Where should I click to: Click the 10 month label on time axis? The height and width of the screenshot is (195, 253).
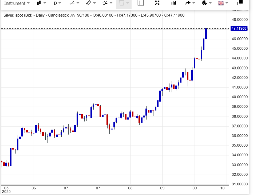click(222, 188)
